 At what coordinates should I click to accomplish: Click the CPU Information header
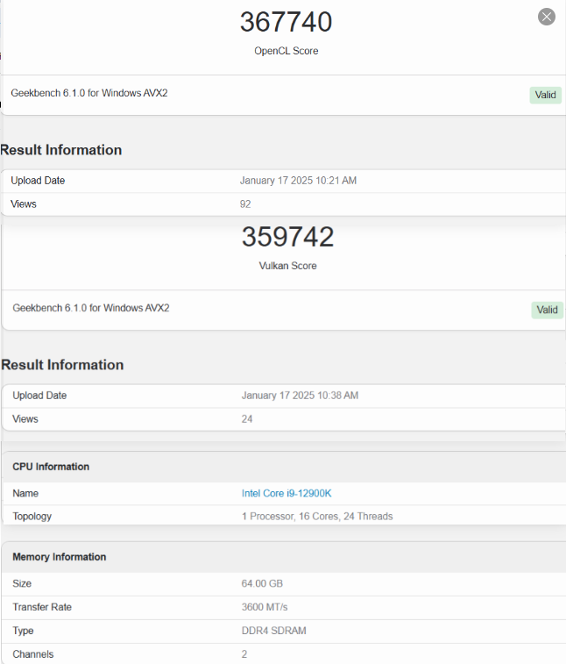(51, 467)
